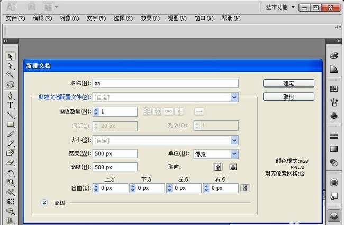
Task: Choose landscape orientation button
Action: [x=233, y=167]
